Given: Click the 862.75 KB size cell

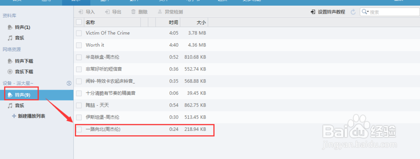Looking at the screenshot, I should click(195, 105).
